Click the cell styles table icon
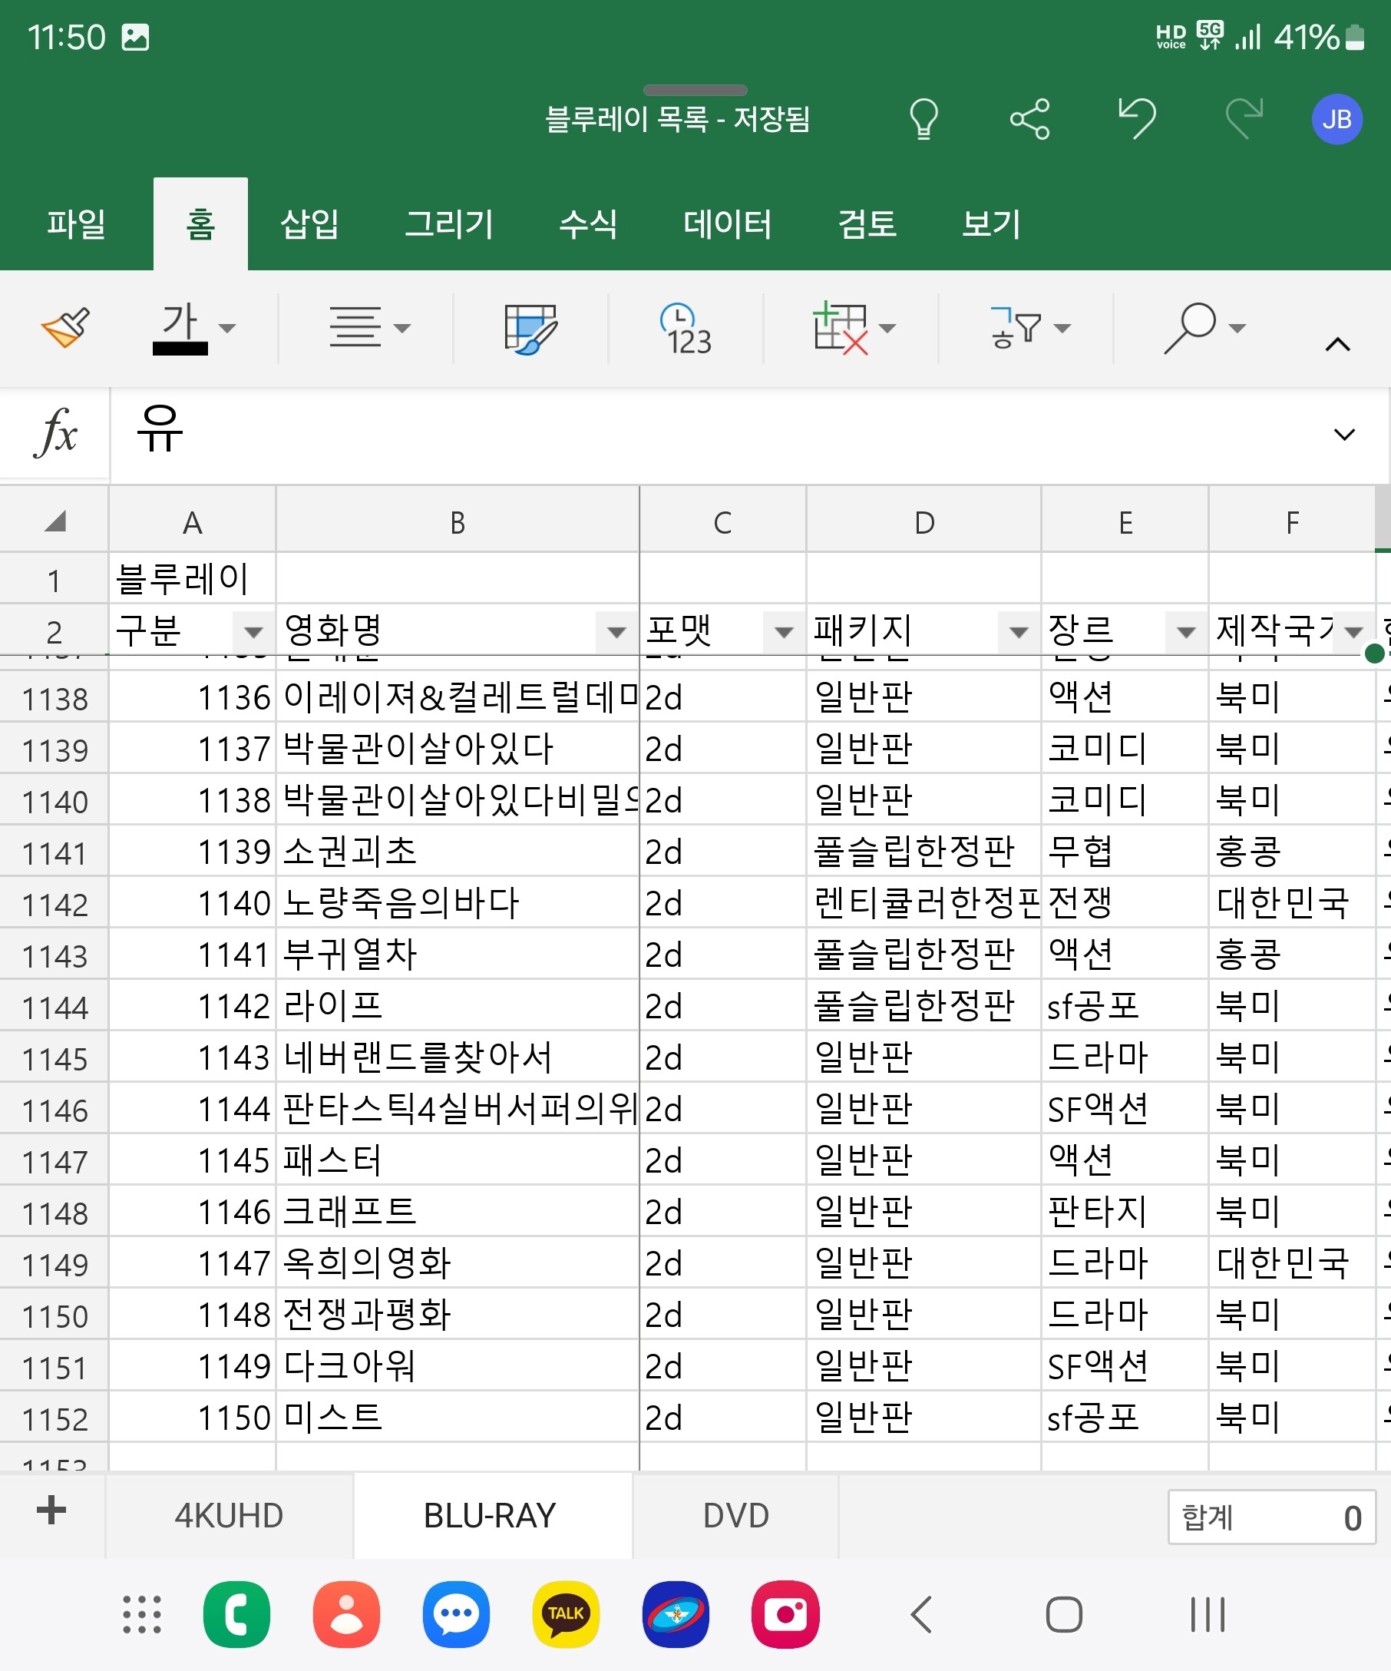 [530, 328]
